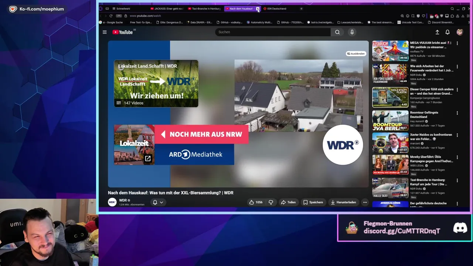The height and width of the screenshot is (266, 473).
Task: Switch to Taxi-Branche in Hamburg tab
Action: 204,8
